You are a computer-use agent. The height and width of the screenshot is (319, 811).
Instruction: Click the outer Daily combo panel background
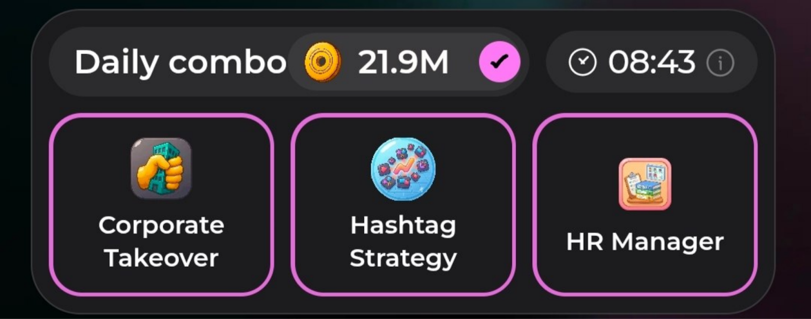coord(403,162)
